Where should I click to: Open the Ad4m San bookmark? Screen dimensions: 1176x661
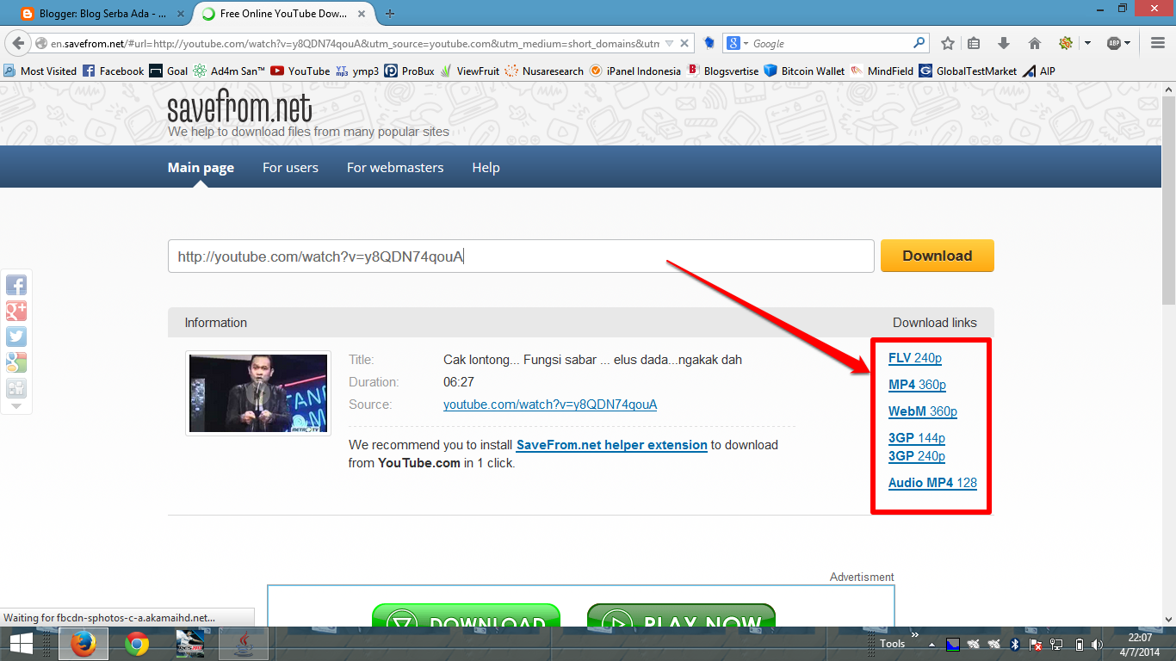click(229, 71)
